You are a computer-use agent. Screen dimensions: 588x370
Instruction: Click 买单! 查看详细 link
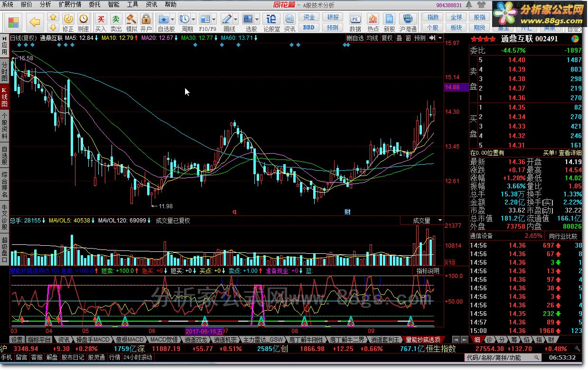coord(562,153)
